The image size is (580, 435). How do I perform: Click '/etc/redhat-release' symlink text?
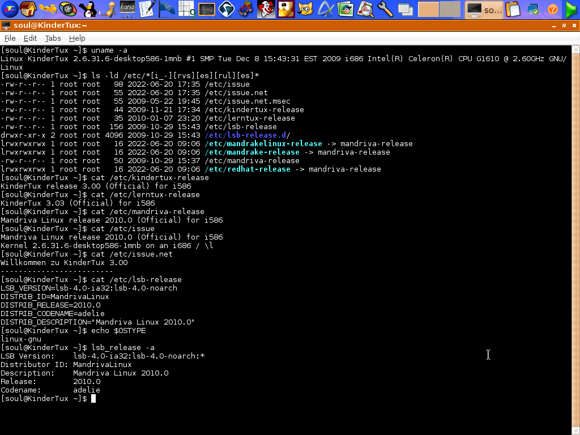tap(248, 169)
